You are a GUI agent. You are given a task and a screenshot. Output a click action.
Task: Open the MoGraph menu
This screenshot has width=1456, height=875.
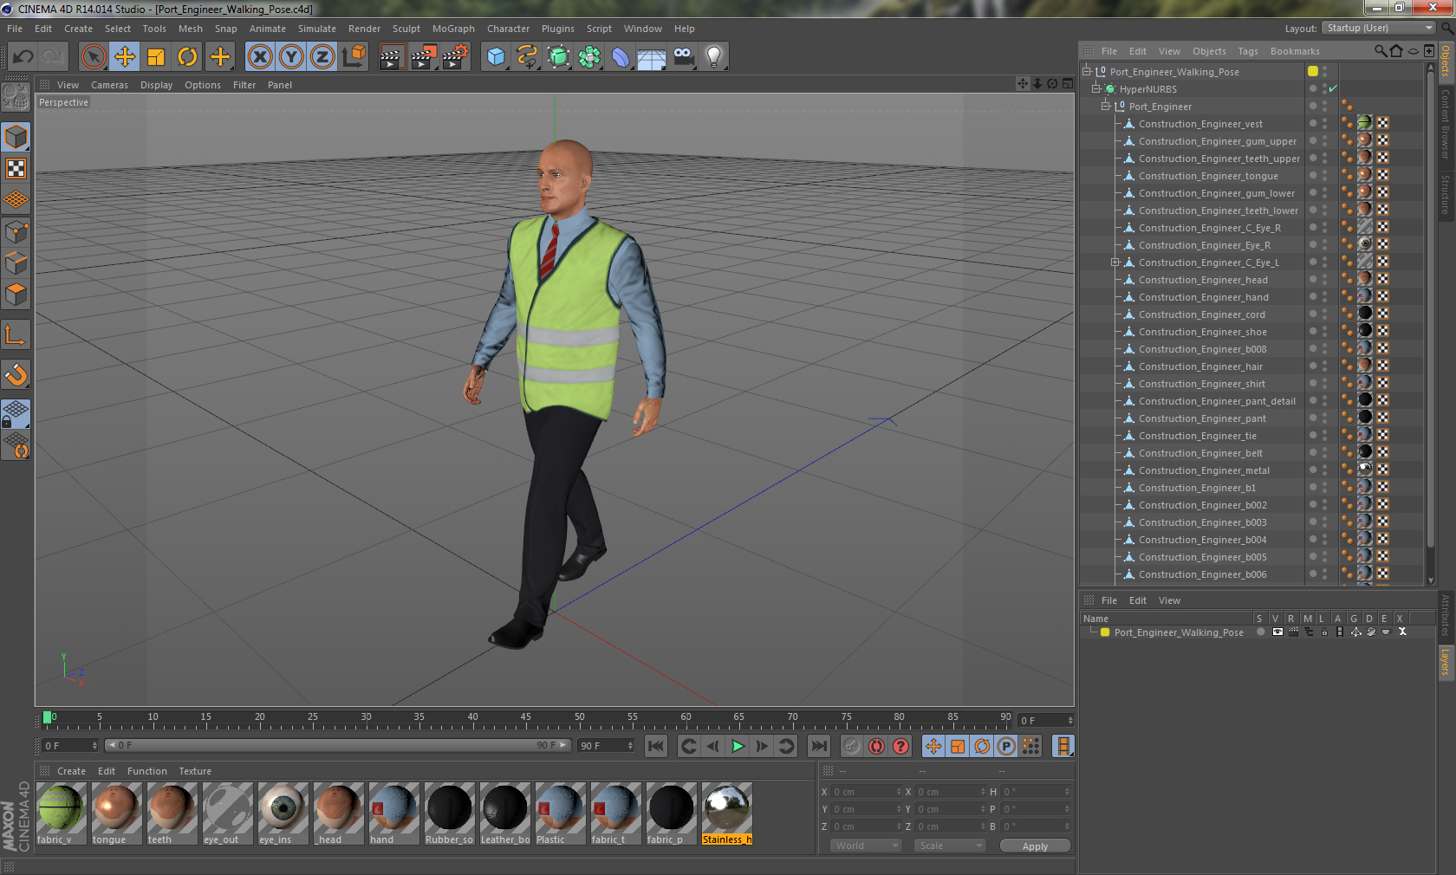pos(453,29)
